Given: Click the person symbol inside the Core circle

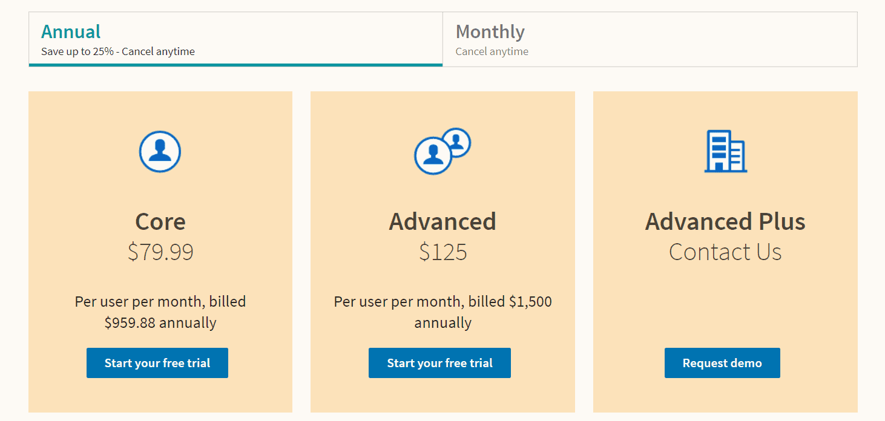Looking at the screenshot, I should [x=160, y=152].
